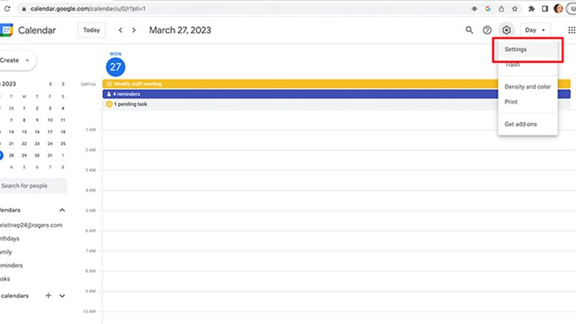Collapse the My calendars section
The height and width of the screenshot is (324, 576).
pos(62,210)
